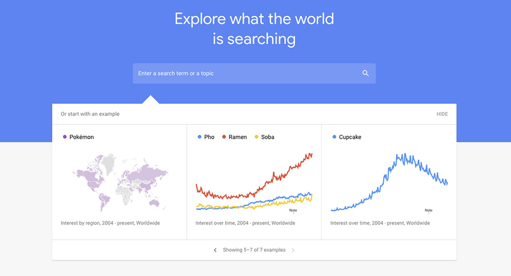Click the blue Cupcake legend dot
Image resolution: width=511 pixels, height=276 pixels.
pos(335,137)
